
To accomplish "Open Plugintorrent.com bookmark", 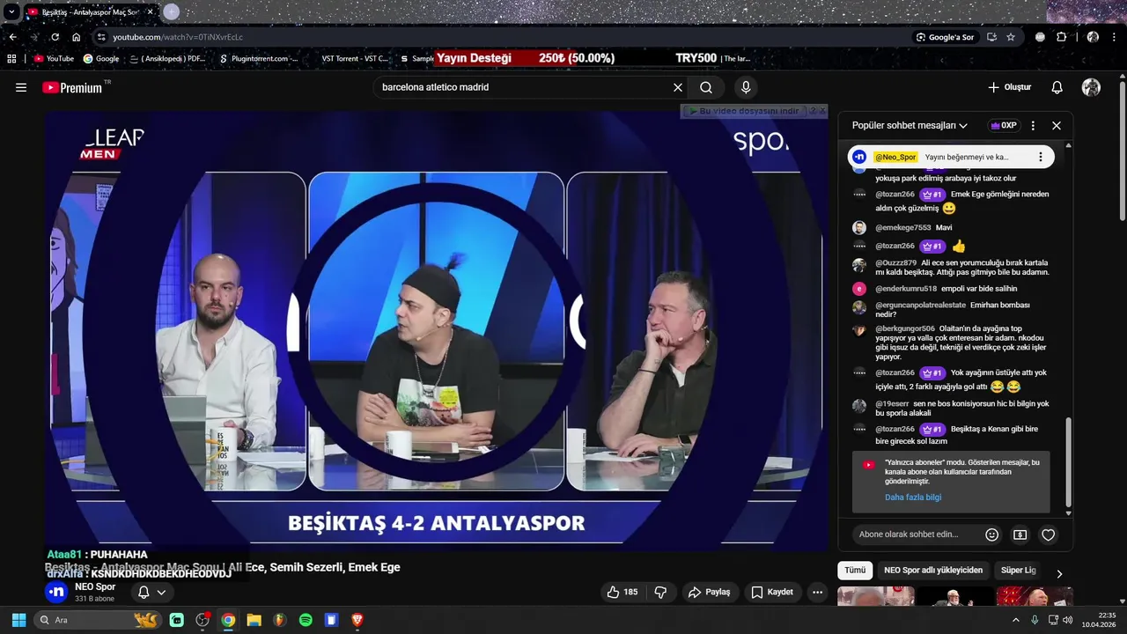I will 259,59.
